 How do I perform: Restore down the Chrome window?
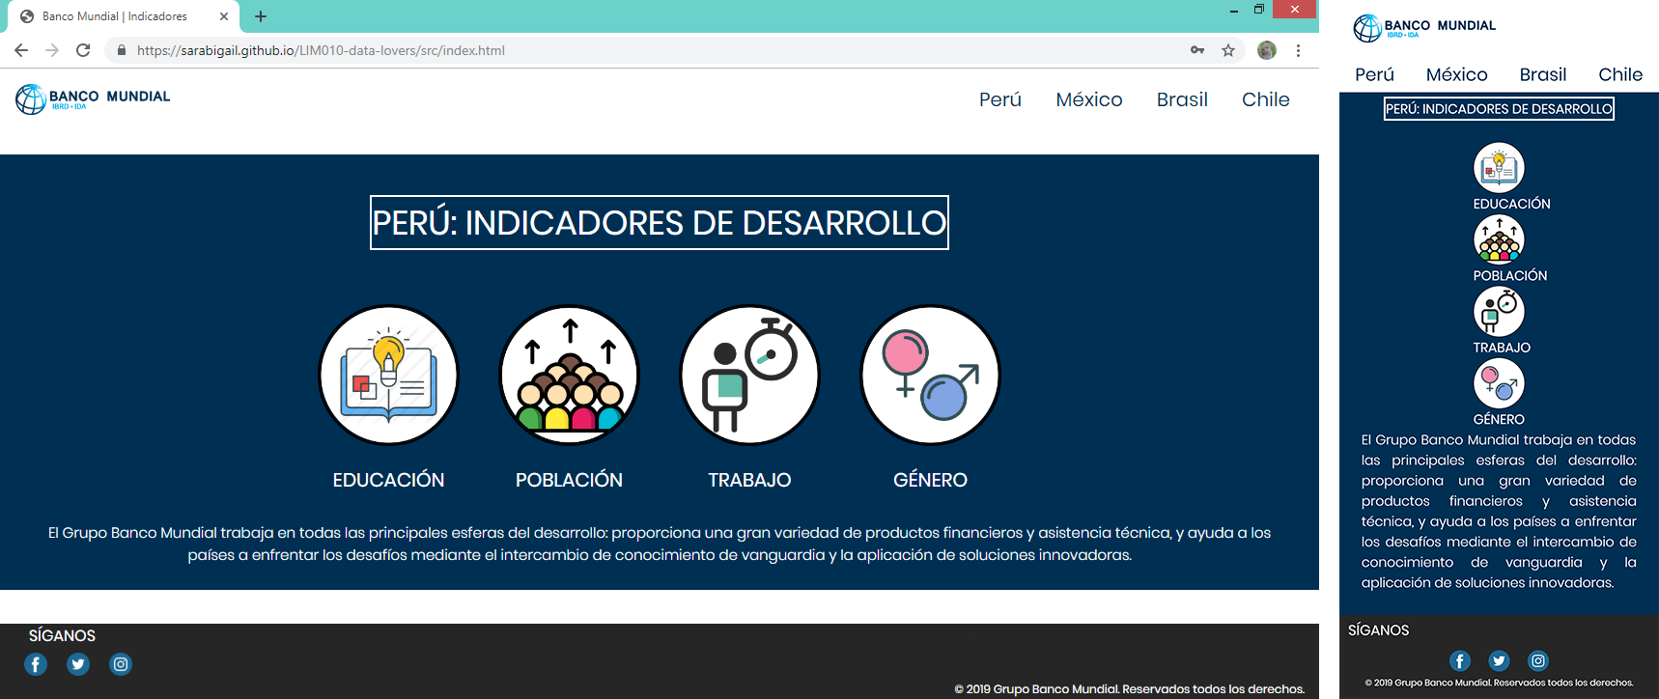click(x=1259, y=10)
